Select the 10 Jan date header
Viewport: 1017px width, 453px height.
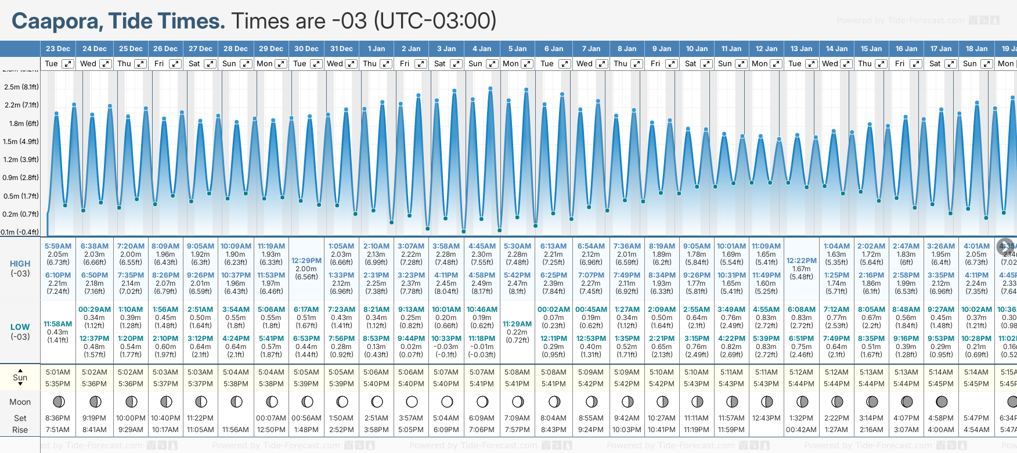[x=697, y=49]
